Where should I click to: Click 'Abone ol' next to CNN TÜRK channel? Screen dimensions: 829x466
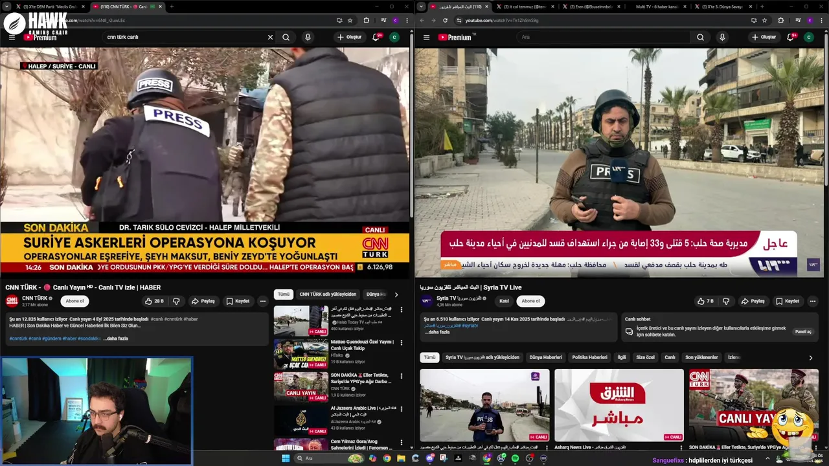click(x=74, y=301)
